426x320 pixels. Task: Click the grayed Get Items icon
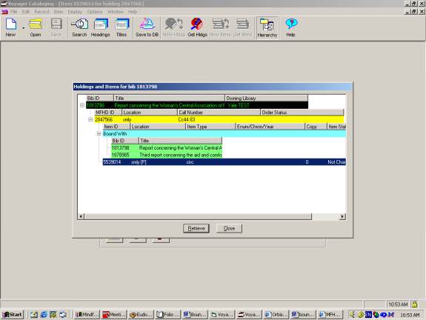[x=242, y=24]
